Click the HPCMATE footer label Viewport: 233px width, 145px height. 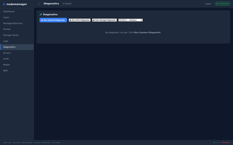[x=225, y=143]
